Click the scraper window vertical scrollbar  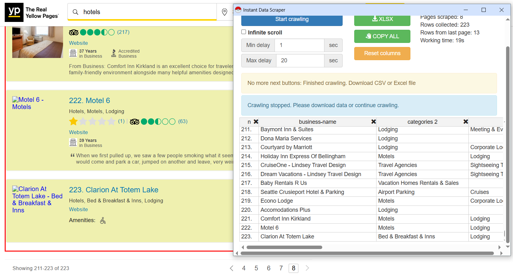point(508,144)
